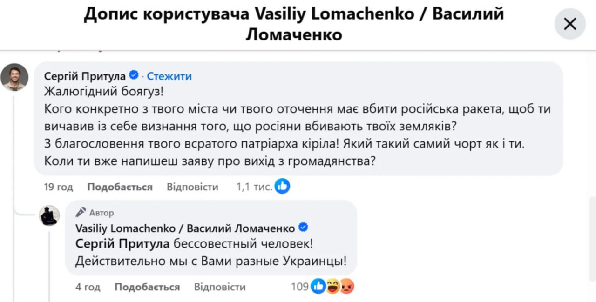Open Сергій Притула's profile picture
This screenshot has height=302, width=596.
(14, 77)
